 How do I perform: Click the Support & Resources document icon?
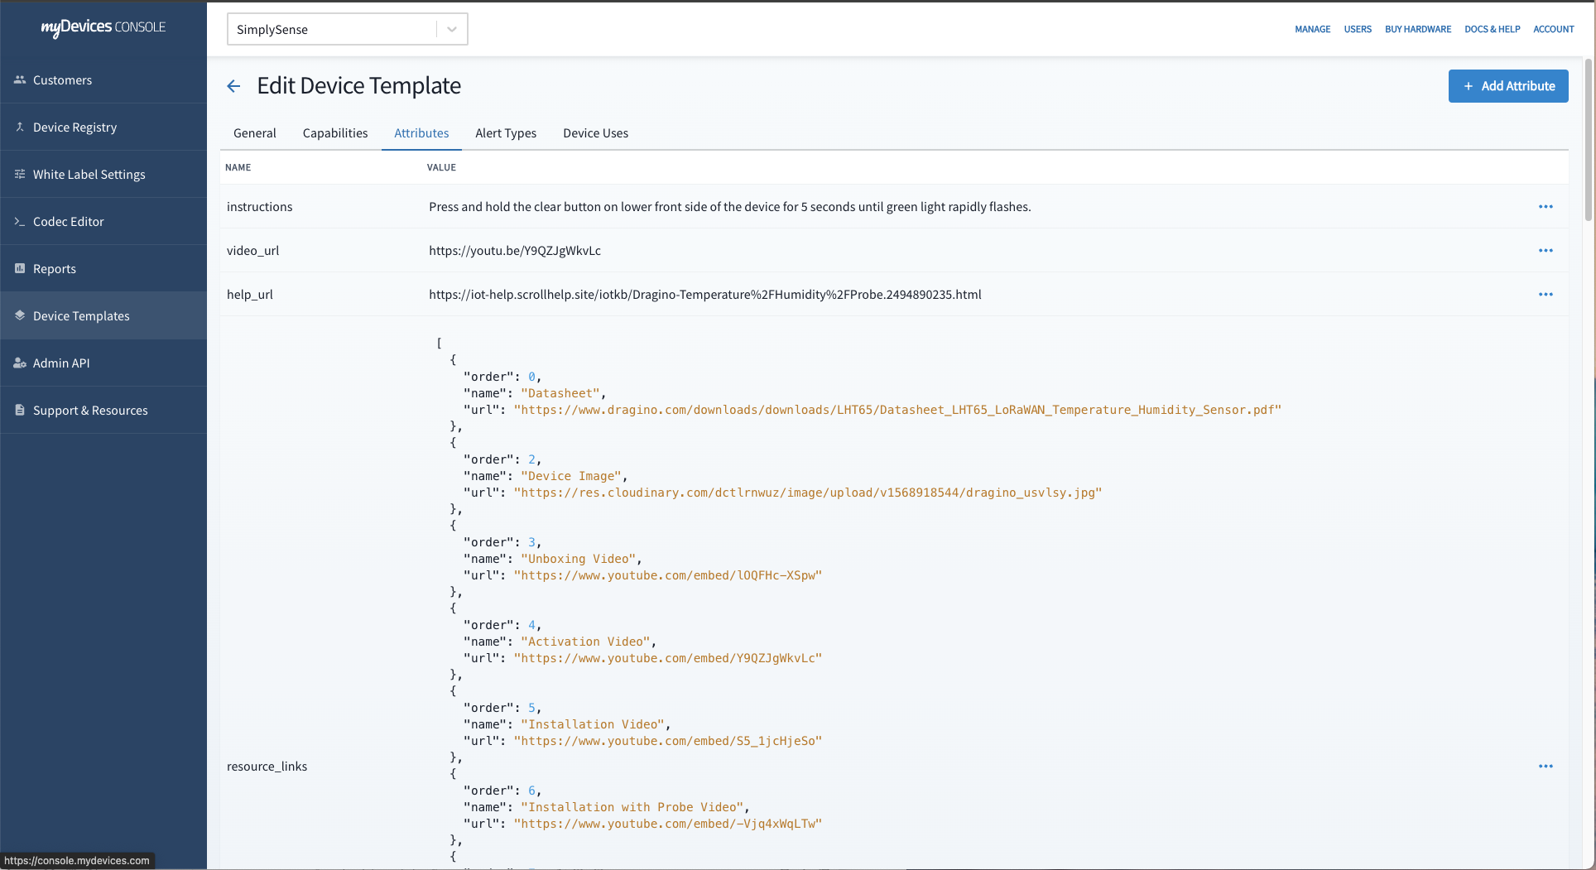click(20, 411)
